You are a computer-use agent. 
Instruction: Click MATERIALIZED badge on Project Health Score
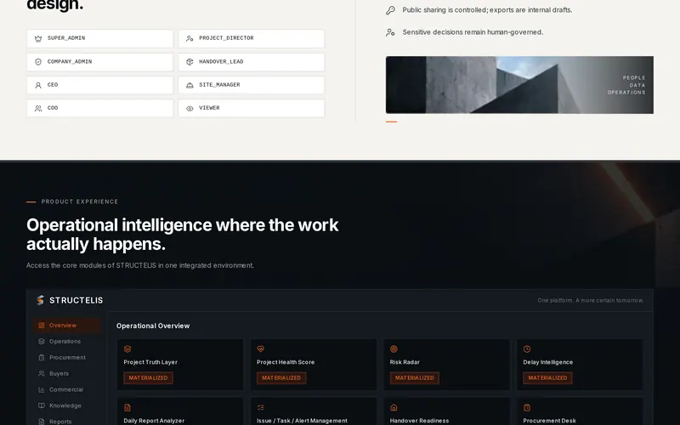click(x=281, y=377)
